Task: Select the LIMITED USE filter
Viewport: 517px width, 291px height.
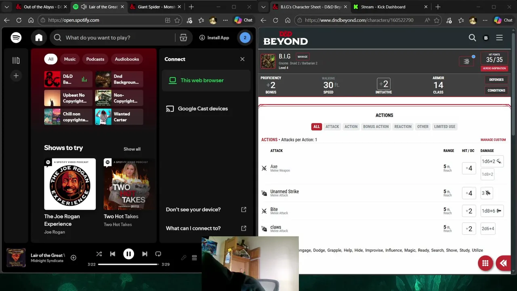Action: click(445, 127)
